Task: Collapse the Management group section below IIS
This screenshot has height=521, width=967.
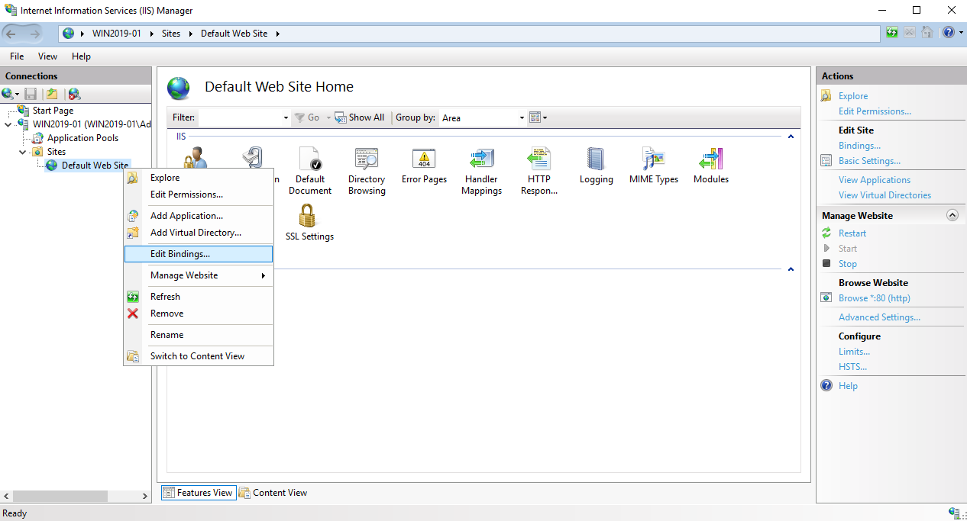Action: coord(791,269)
